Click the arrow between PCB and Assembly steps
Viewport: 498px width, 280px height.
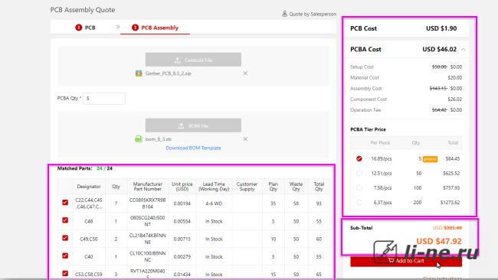coord(118,27)
